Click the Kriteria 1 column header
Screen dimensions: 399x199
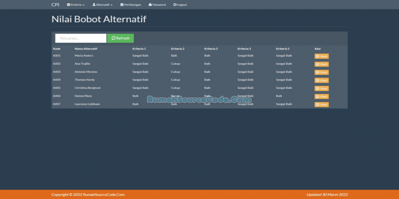click(x=139, y=49)
